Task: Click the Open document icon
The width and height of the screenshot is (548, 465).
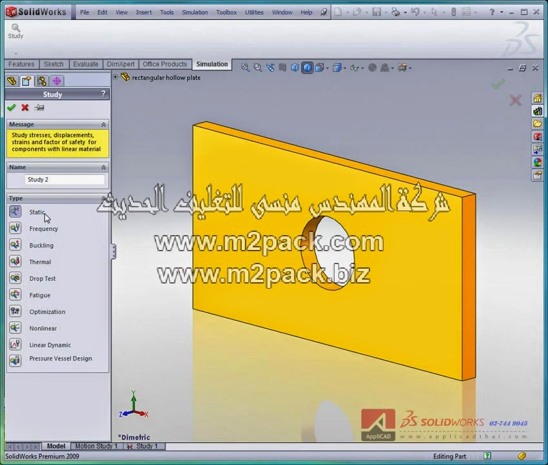Action: pos(357,12)
